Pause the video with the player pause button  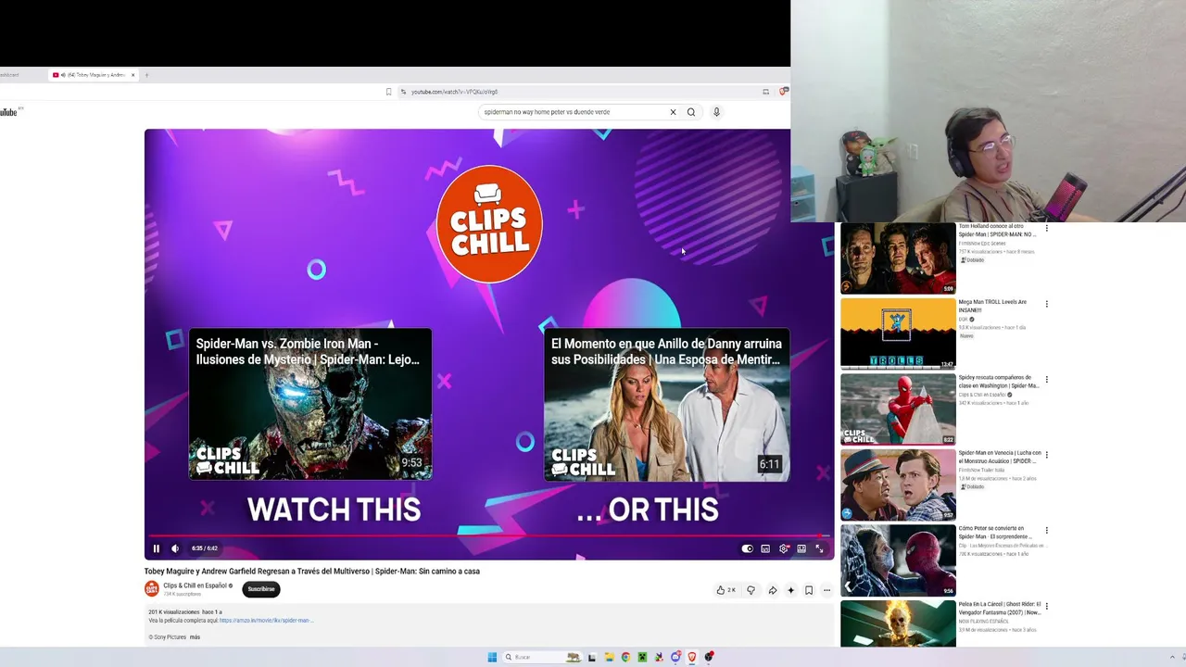pyautogui.click(x=156, y=548)
